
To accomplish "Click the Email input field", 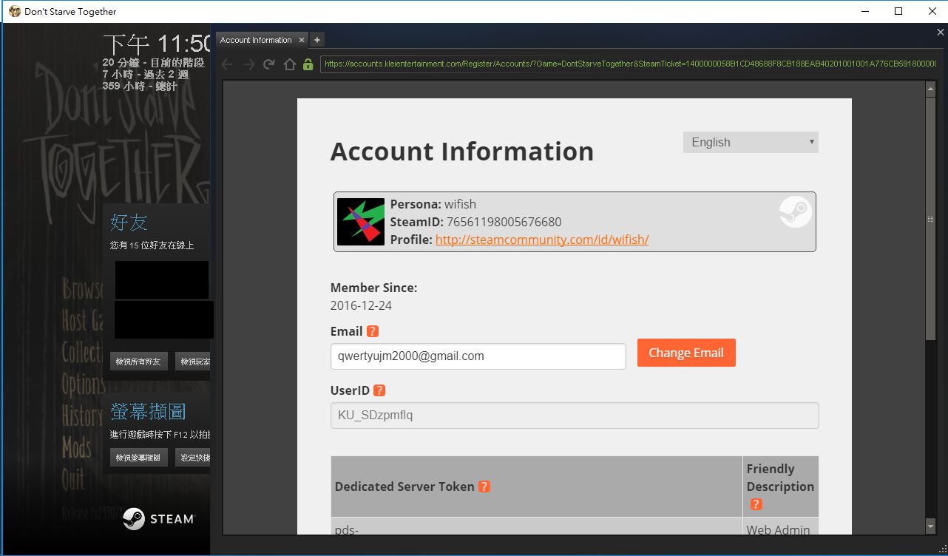I will pos(478,356).
